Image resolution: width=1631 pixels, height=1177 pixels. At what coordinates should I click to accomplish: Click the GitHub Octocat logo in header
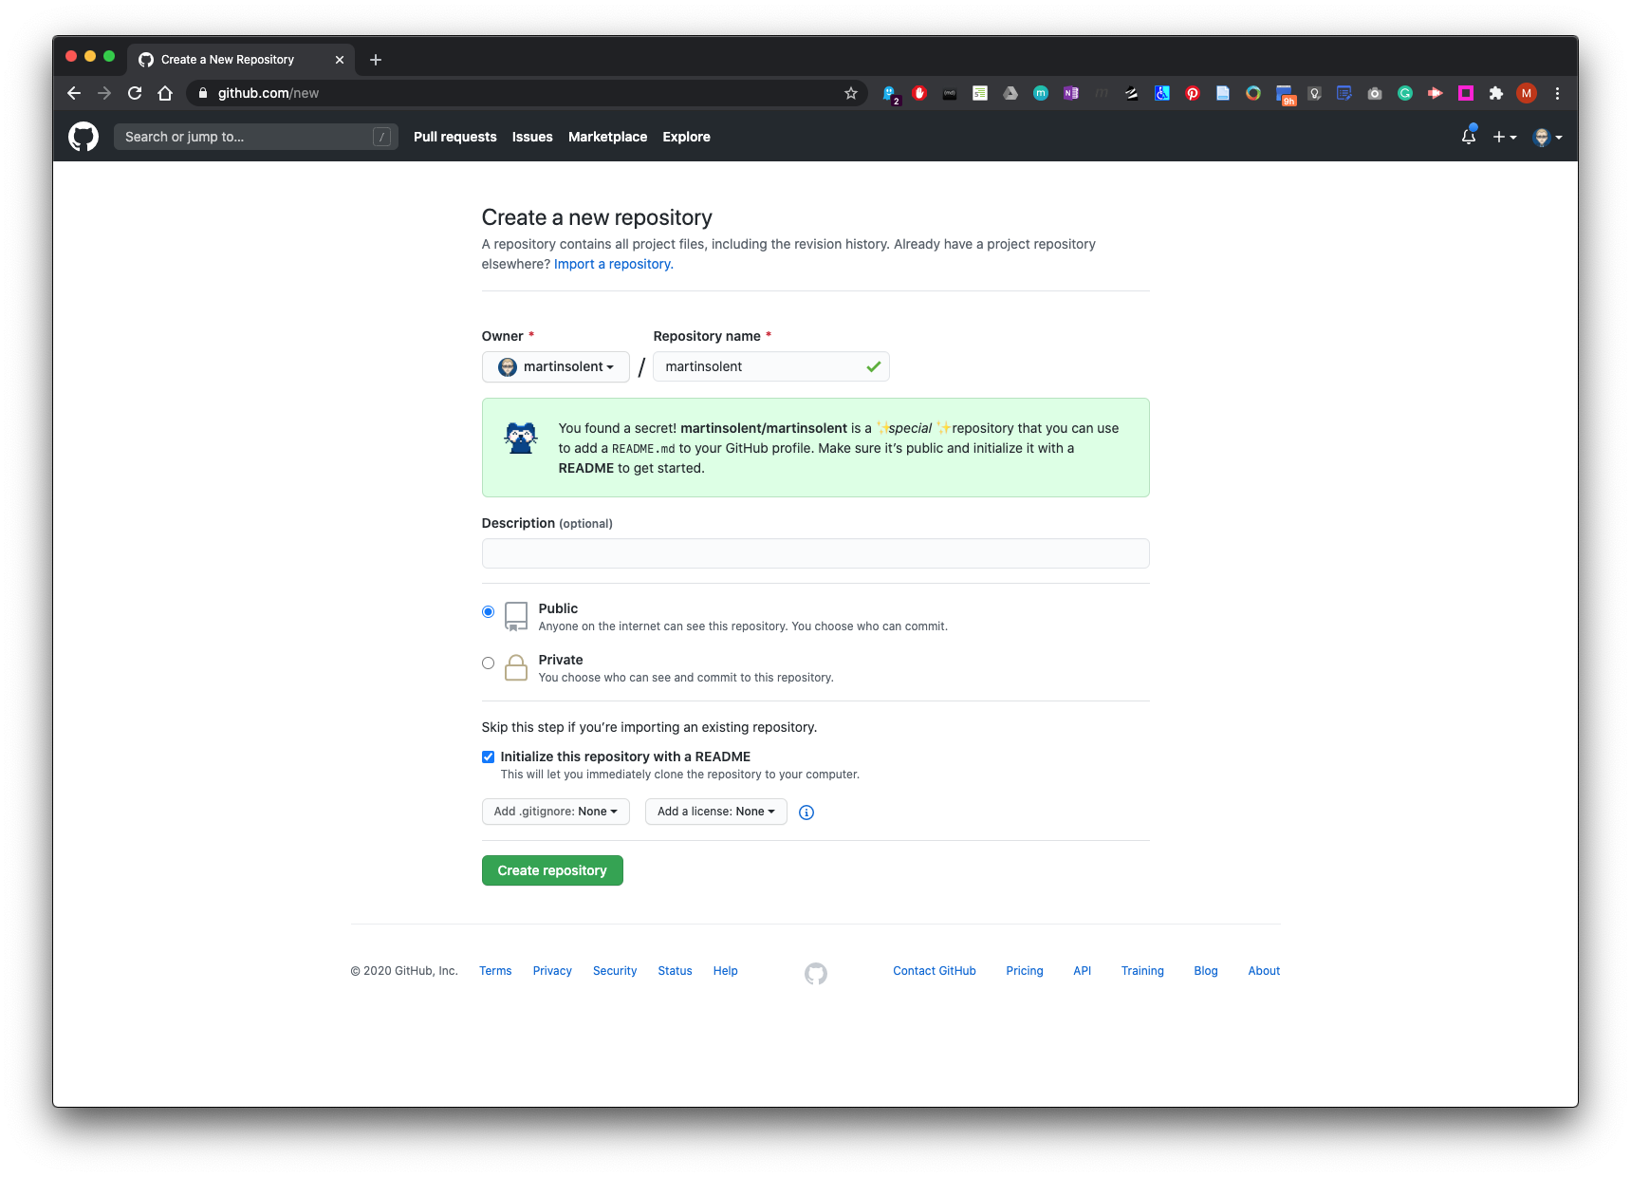(x=83, y=137)
